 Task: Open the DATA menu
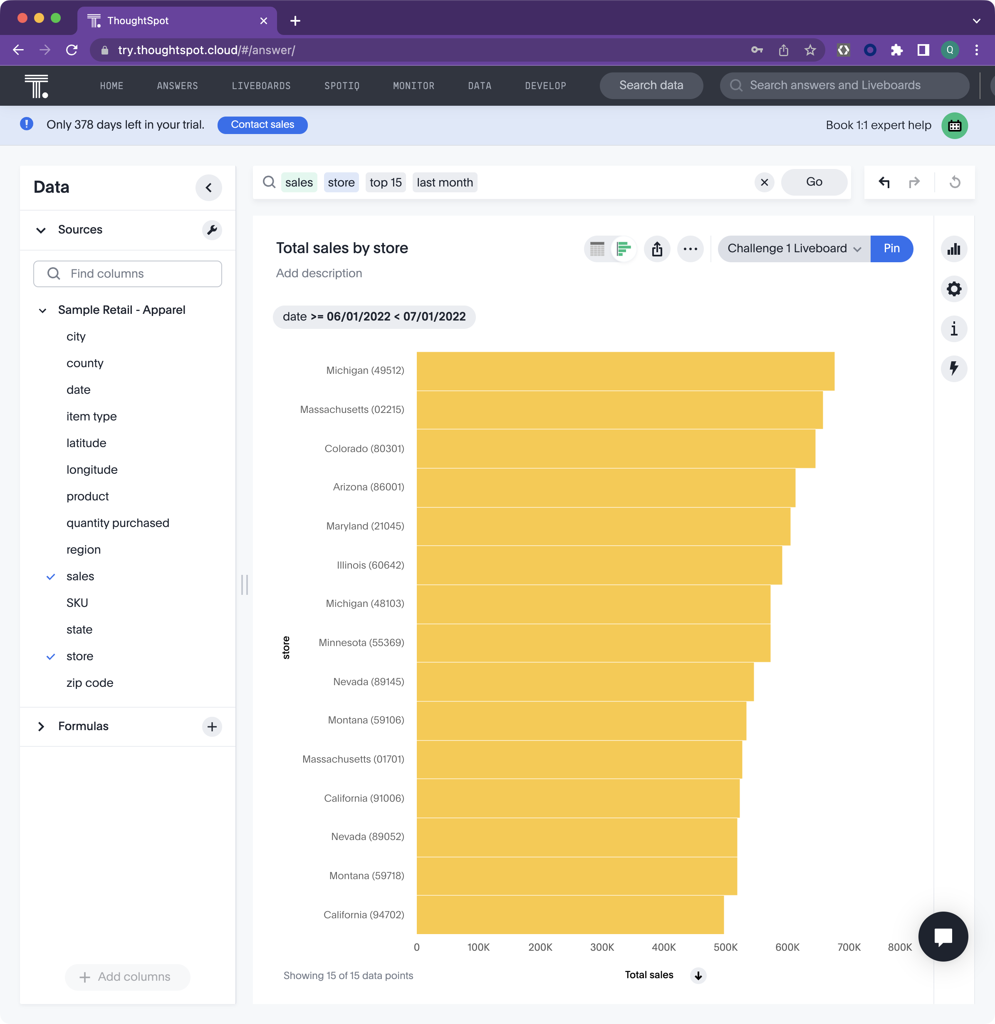479,86
